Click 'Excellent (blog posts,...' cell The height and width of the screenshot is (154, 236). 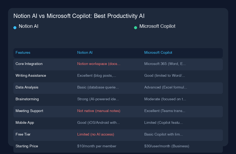(97, 75)
